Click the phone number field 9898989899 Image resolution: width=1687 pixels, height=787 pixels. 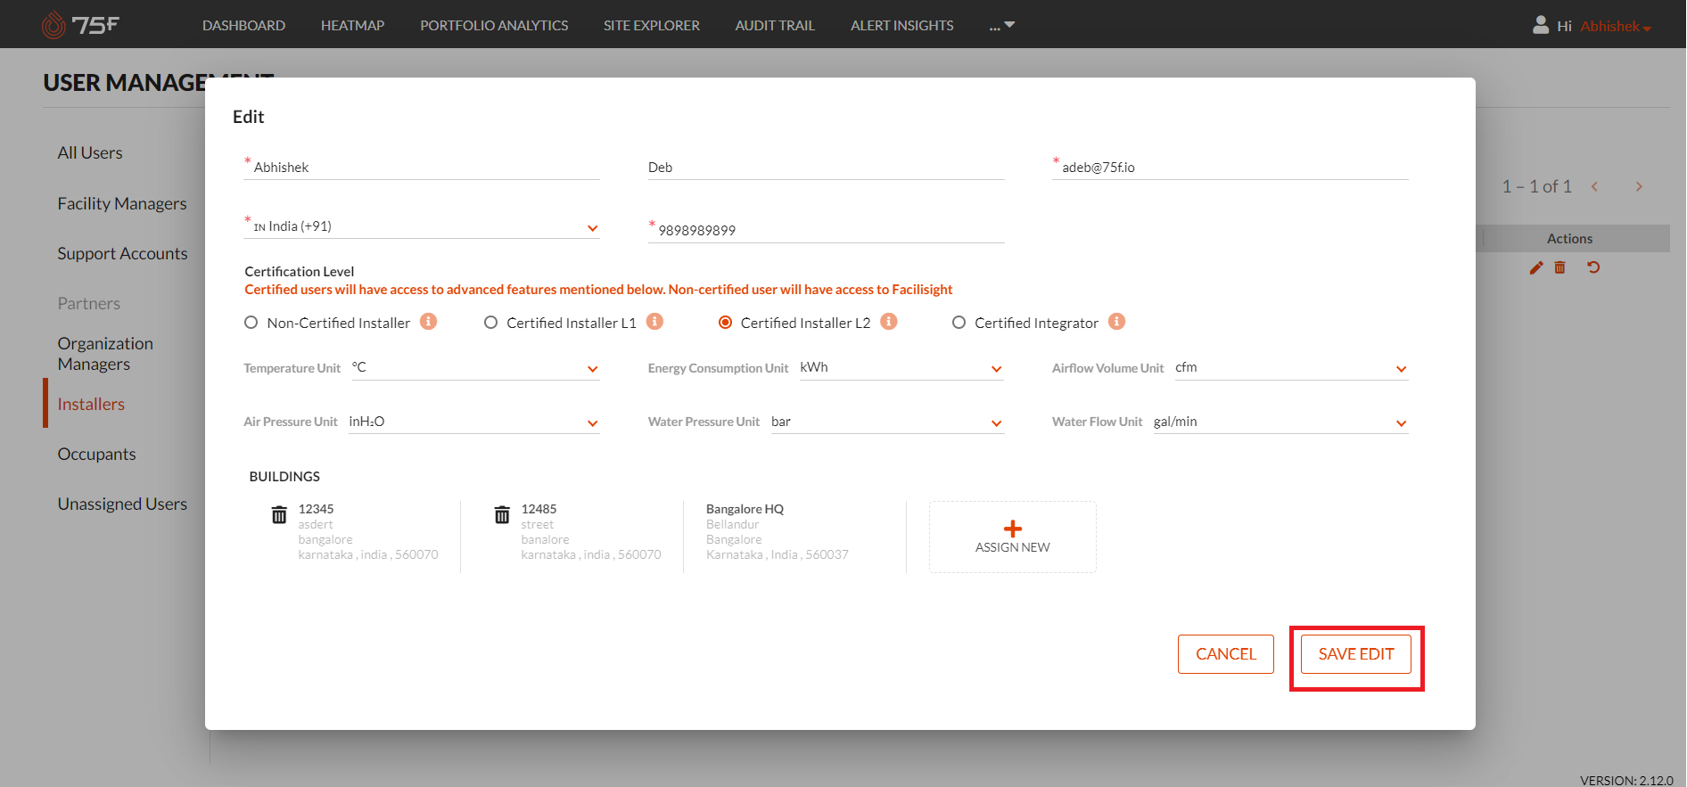coord(826,230)
